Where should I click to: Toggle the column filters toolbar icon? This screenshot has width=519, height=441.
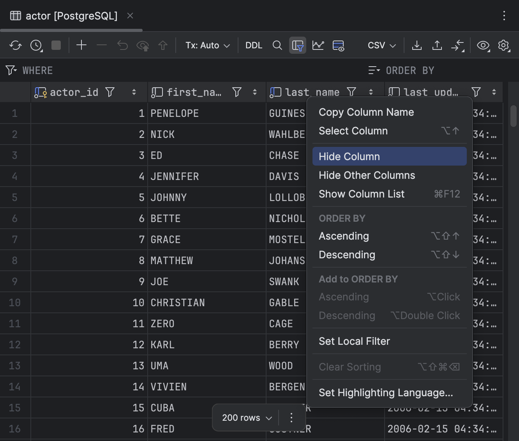coord(298,45)
